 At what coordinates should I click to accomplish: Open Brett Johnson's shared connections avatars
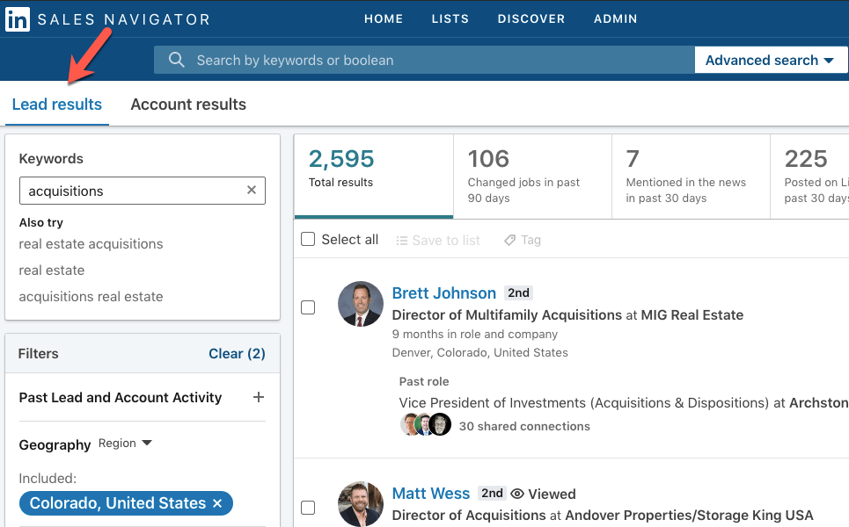(426, 425)
